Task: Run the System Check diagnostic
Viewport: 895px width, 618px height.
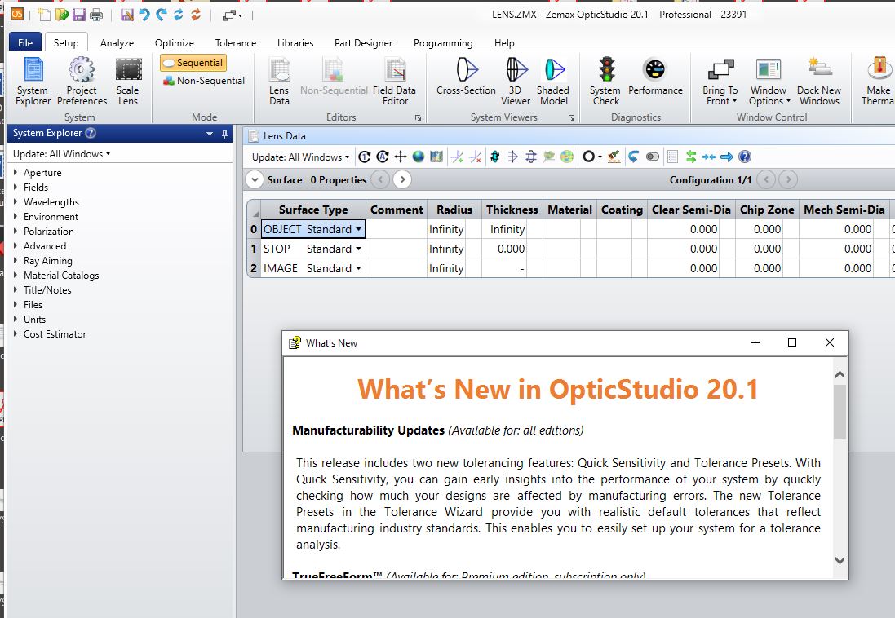Action: coord(605,81)
